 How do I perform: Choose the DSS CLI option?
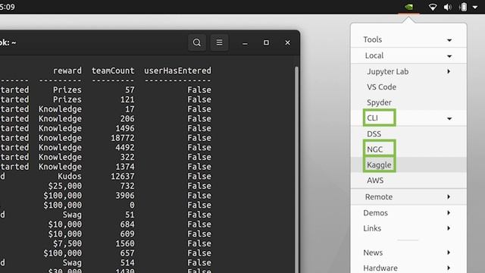pos(408,134)
